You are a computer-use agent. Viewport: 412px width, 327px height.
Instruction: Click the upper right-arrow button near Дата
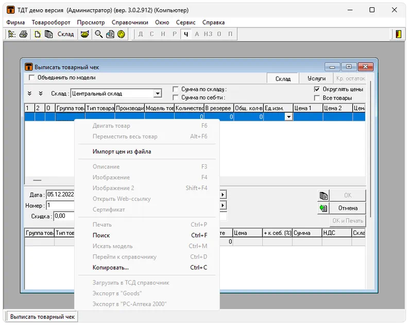click(x=223, y=195)
